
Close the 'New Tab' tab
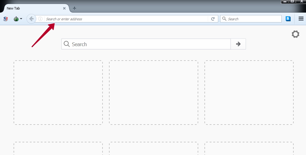tap(64, 8)
